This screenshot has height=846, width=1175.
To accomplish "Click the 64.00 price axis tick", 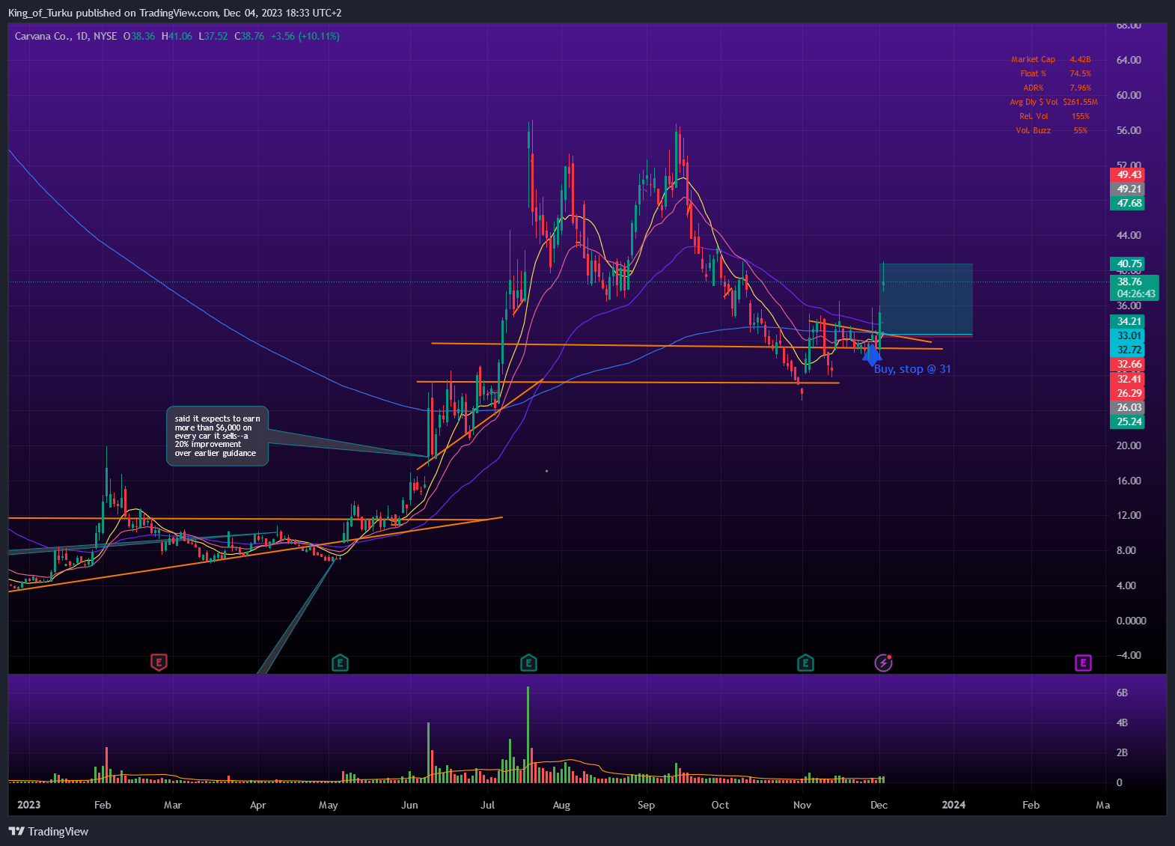I will coord(1129,60).
